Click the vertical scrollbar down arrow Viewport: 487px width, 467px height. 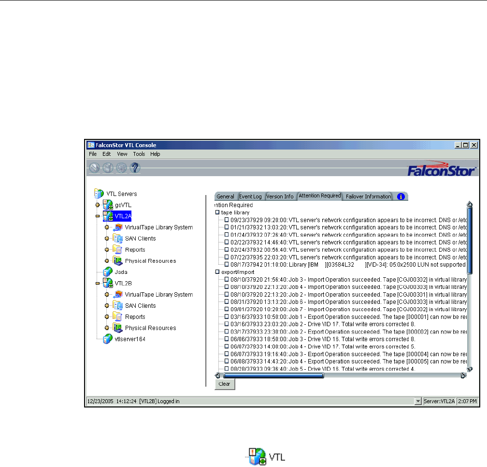pyautogui.click(x=470, y=369)
